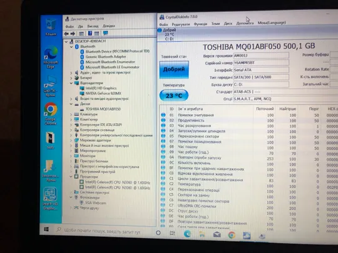
Task: Open Довідка menu in Device Manager
Action: click(x=108, y=26)
